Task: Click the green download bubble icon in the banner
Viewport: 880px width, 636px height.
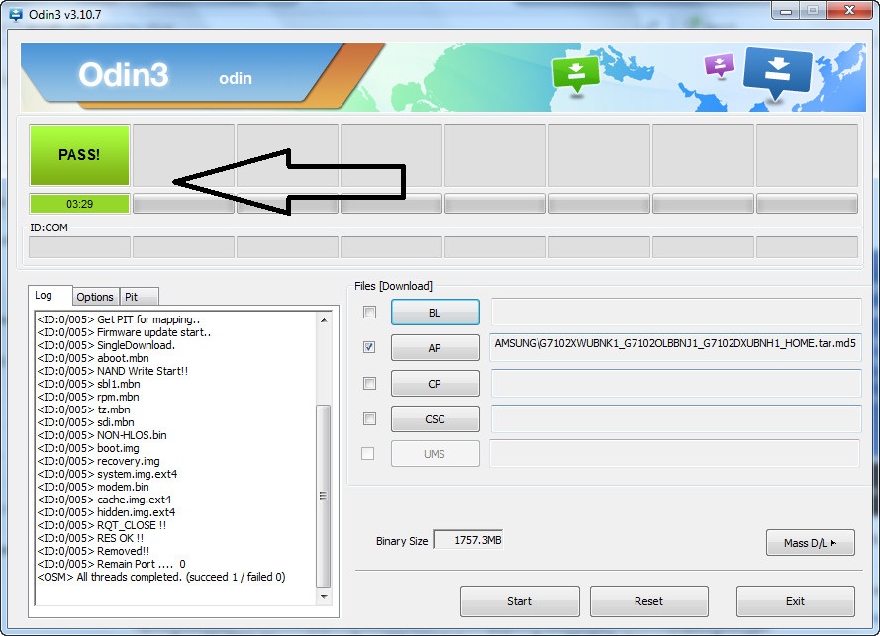Action: pos(575,71)
